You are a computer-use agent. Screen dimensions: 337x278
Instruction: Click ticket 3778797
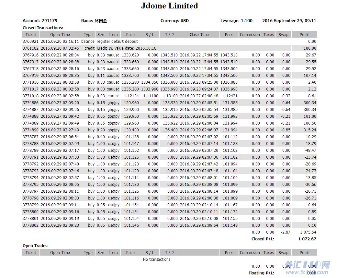(30, 191)
